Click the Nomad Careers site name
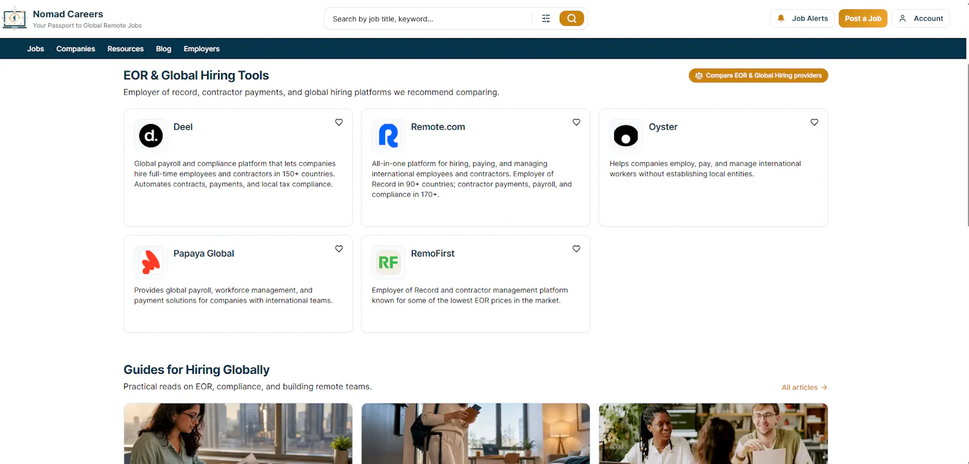The image size is (969, 464). click(68, 14)
